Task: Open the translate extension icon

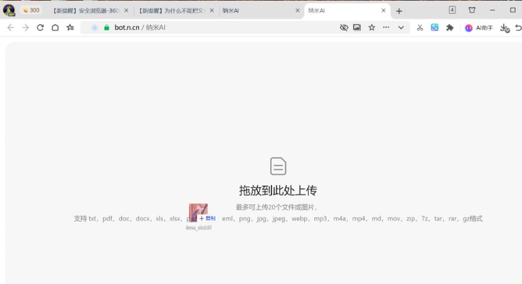Action: click(435, 27)
